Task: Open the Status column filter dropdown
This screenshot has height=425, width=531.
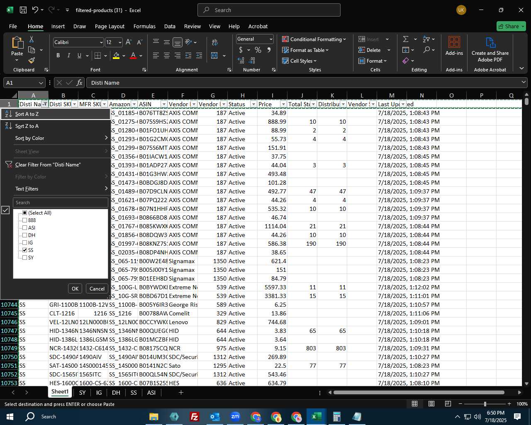Action: 253,104
